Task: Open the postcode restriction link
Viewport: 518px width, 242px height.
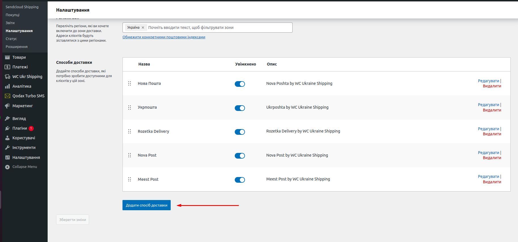Action: pyautogui.click(x=164, y=37)
